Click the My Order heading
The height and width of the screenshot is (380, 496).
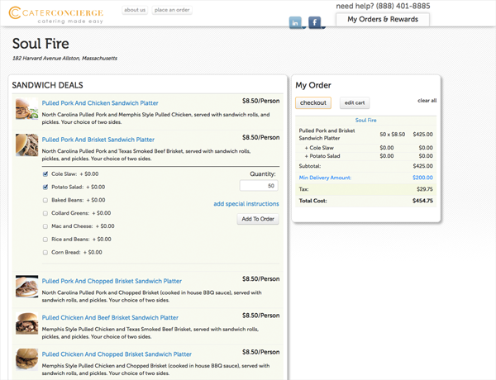(313, 85)
